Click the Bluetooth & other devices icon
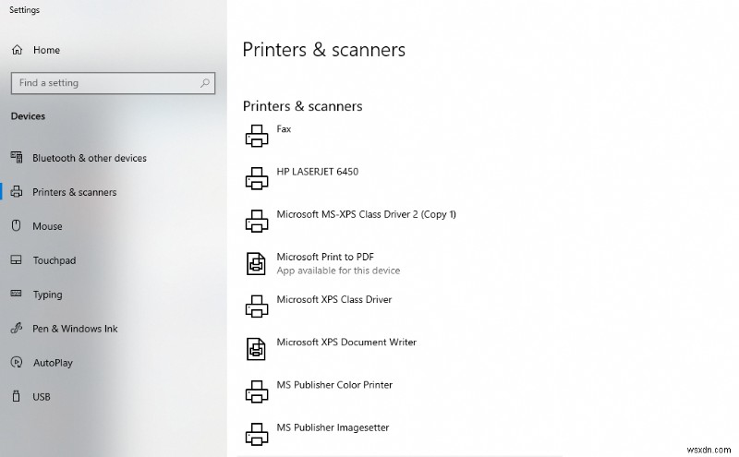Screen dimensions: 739x457 coord(17,157)
